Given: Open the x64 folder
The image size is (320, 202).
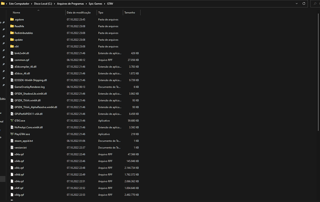Looking at the screenshot, I should (16, 46).
